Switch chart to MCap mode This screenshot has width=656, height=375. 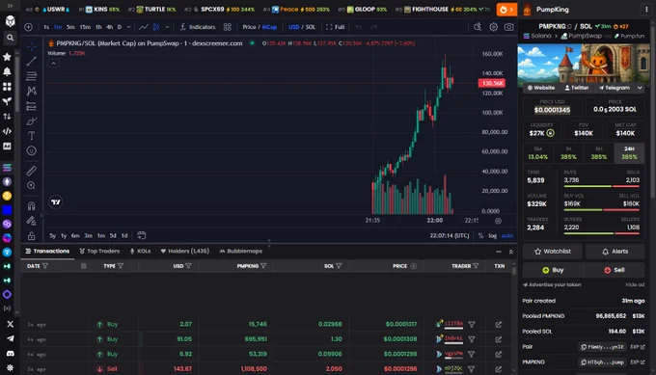269,27
